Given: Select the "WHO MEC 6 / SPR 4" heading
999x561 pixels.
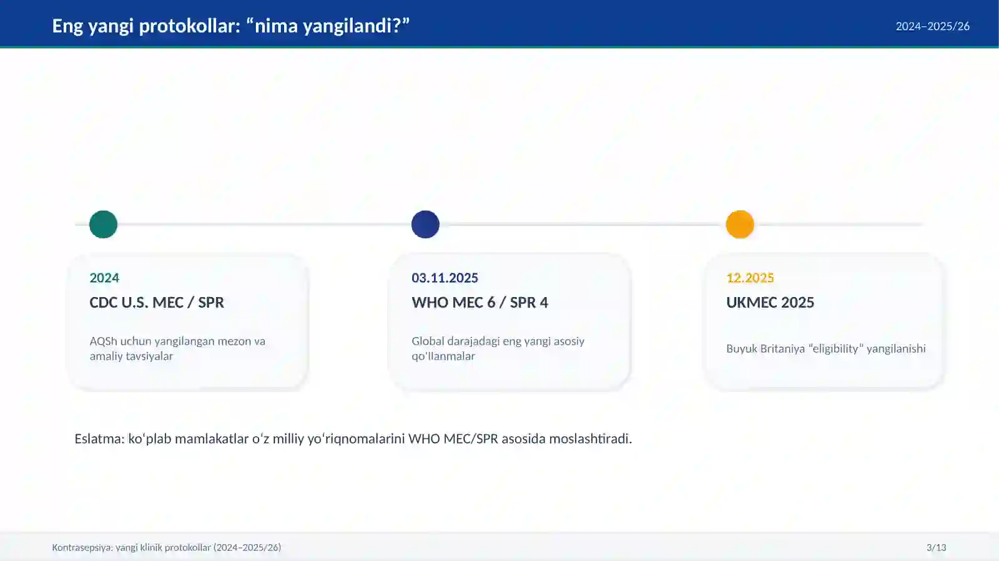Looking at the screenshot, I should [480, 303].
